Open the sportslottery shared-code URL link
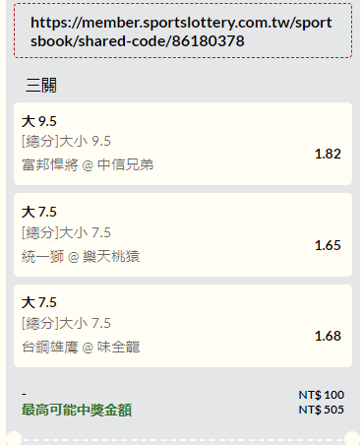Image resolution: width=361 pixels, height=445 pixels. [x=181, y=32]
